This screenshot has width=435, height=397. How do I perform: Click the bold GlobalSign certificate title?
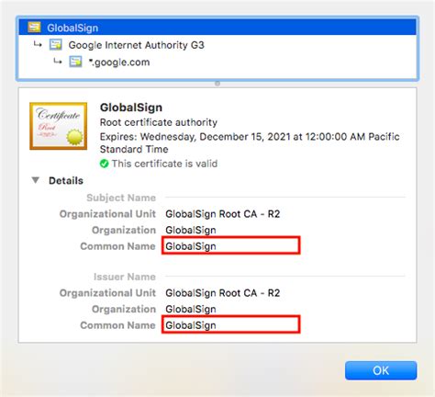click(x=131, y=108)
